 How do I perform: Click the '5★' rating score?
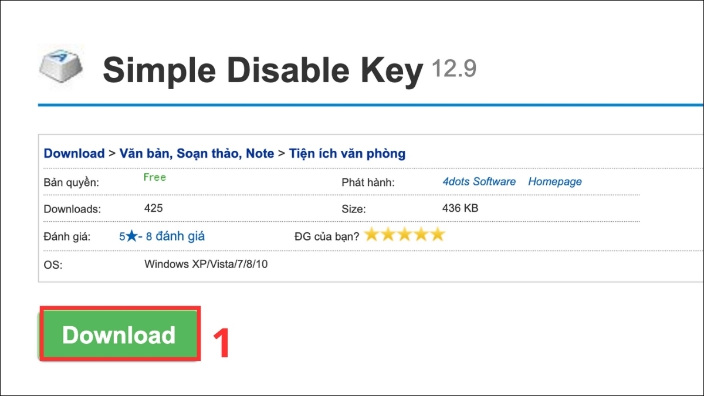(x=130, y=236)
